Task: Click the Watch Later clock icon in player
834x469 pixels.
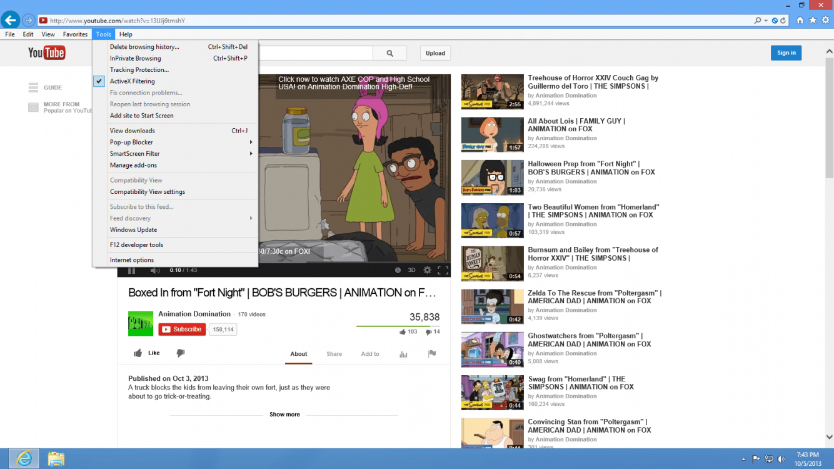Action: (x=398, y=270)
